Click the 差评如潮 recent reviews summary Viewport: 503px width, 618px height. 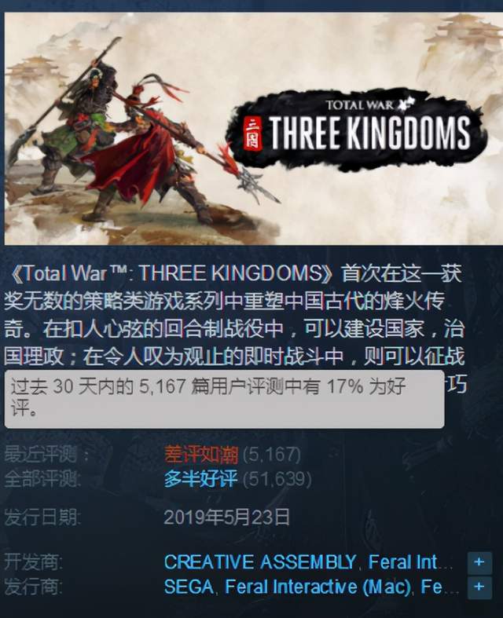(201, 455)
